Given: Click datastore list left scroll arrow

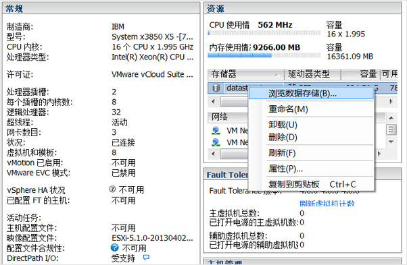Looking at the screenshot, I should 214,101.
